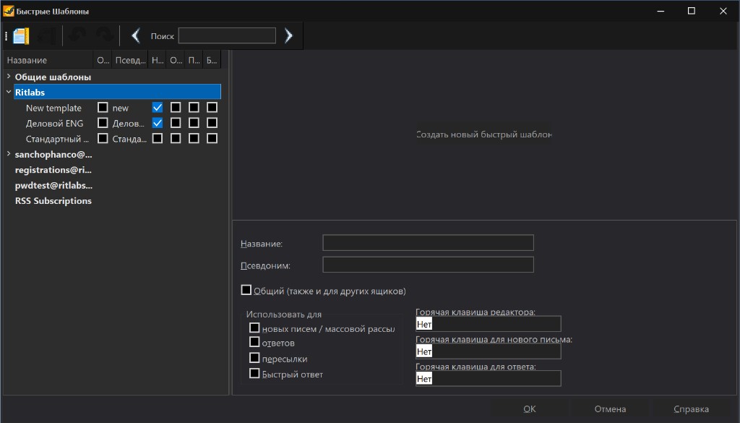This screenshot has width=740, height=423.
Task: Minimize the Быстрые Шаблоны window
Action: pyautogui.click(x=661, y=11)
